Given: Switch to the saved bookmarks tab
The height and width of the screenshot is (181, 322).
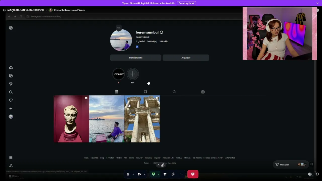Looking at the screenshot, I should click(x=145, y=92).
